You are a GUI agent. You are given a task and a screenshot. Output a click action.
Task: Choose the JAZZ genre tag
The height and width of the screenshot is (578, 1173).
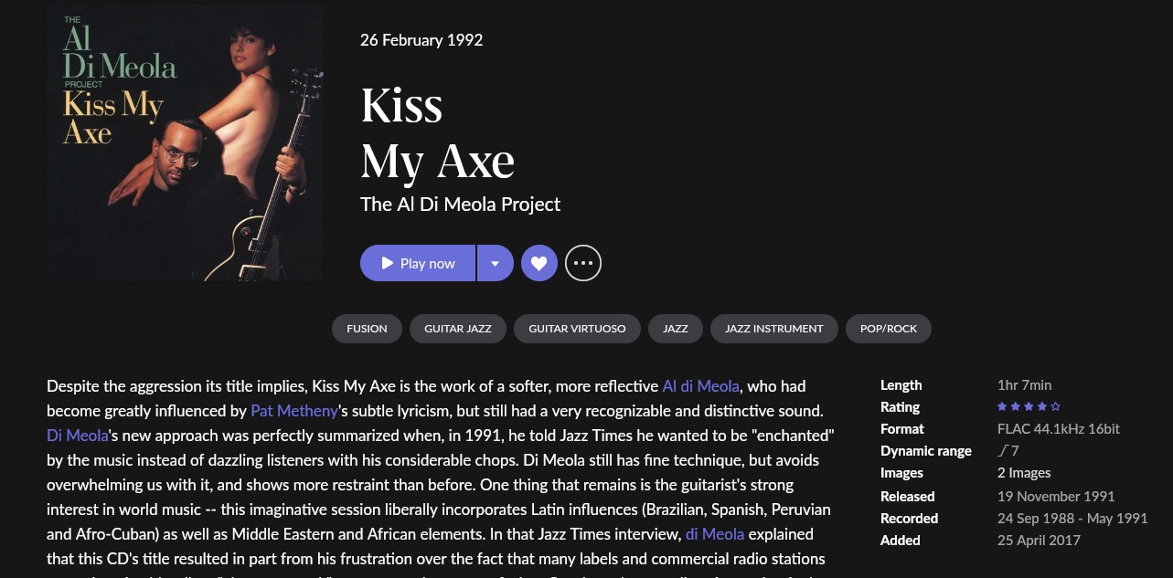[x=676, y=329]
